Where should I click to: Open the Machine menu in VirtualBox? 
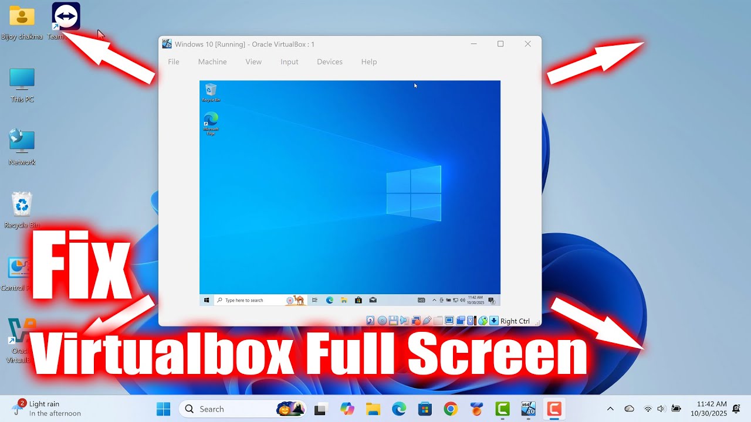pos(212,62)
